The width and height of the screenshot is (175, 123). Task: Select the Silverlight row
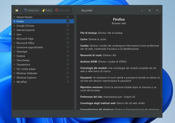pos(43,52)
